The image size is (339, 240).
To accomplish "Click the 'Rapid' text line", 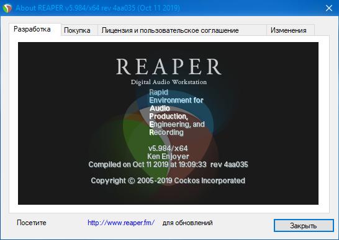I will [x=159, y=92].
